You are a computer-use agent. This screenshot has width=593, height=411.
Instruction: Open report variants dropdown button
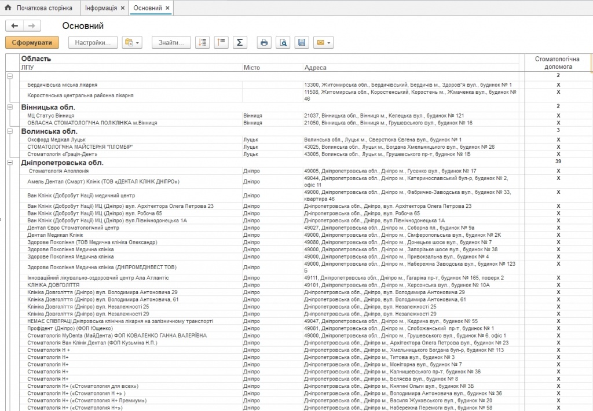click(132, 42)
